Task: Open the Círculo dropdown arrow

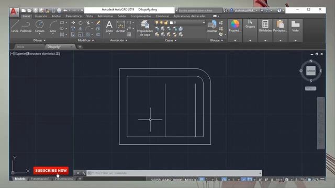Action: click(40, 34)
